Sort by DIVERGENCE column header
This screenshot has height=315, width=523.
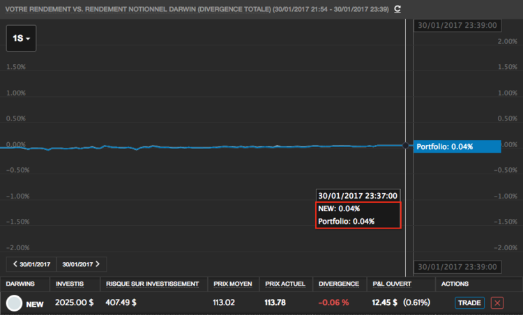[339, 284]
